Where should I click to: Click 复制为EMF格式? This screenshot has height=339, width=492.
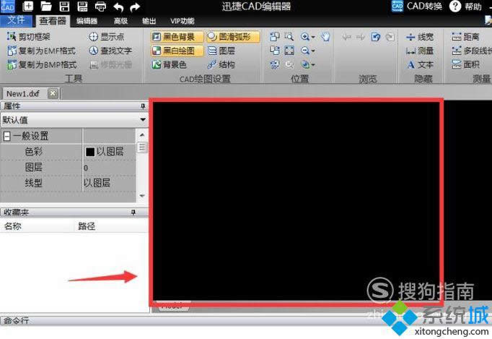click(41, 51)
